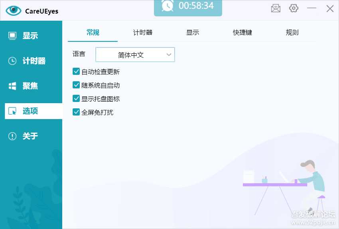Click the Windows logo icon beside 聚焦

[12, 86]
